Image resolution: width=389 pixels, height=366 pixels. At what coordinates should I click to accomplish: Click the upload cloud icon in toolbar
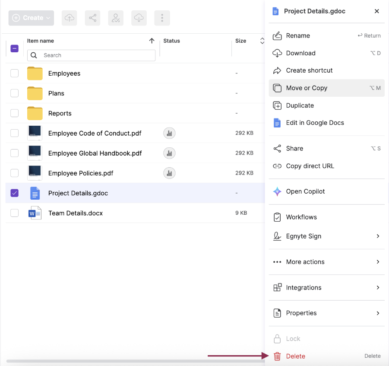tap(69, 18)
